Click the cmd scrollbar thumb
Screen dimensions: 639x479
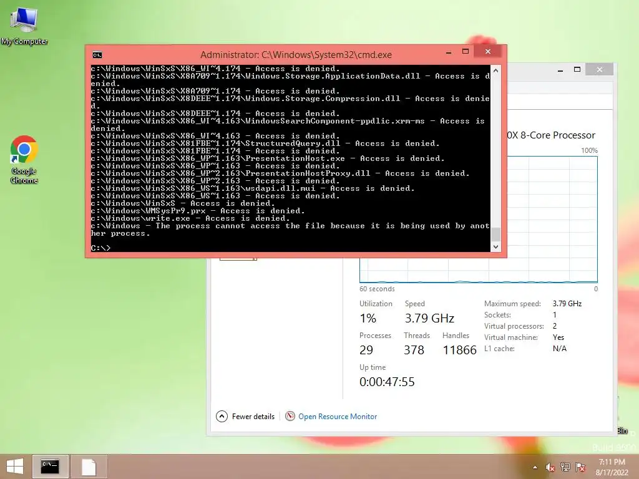click(x=495, y=235)
